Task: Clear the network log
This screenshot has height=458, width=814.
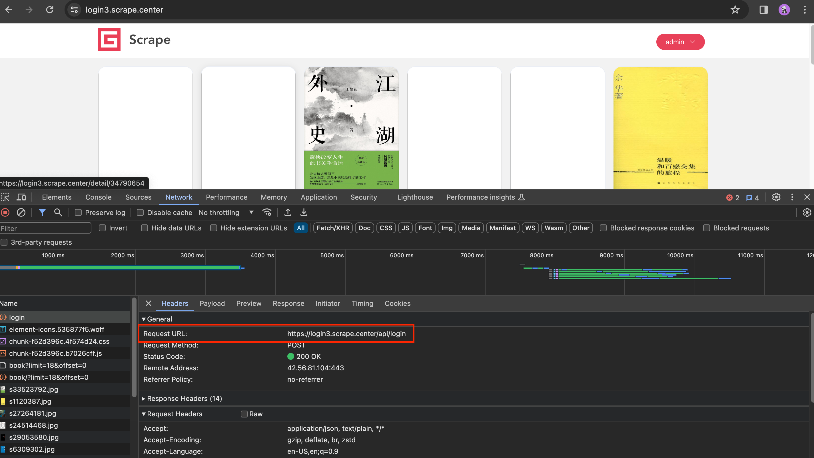Action: (21, 212)
